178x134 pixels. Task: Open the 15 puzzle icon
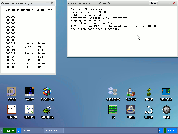(113, 110)
